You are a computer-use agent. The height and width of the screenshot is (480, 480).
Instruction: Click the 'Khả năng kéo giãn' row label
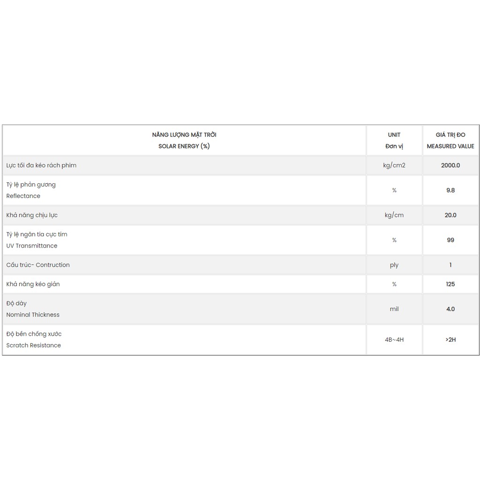[x=33, y=284]
